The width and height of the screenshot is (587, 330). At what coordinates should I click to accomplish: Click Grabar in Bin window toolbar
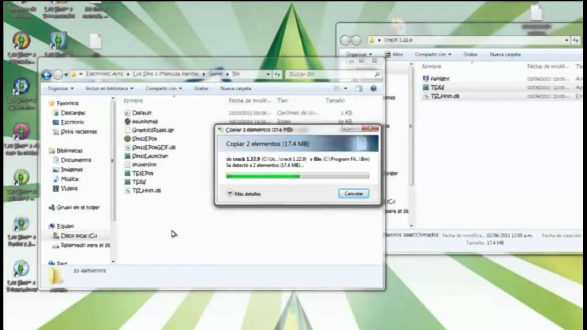pos(201,88)
